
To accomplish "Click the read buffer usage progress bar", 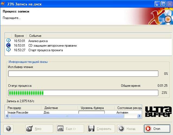I will click(83, 73).
